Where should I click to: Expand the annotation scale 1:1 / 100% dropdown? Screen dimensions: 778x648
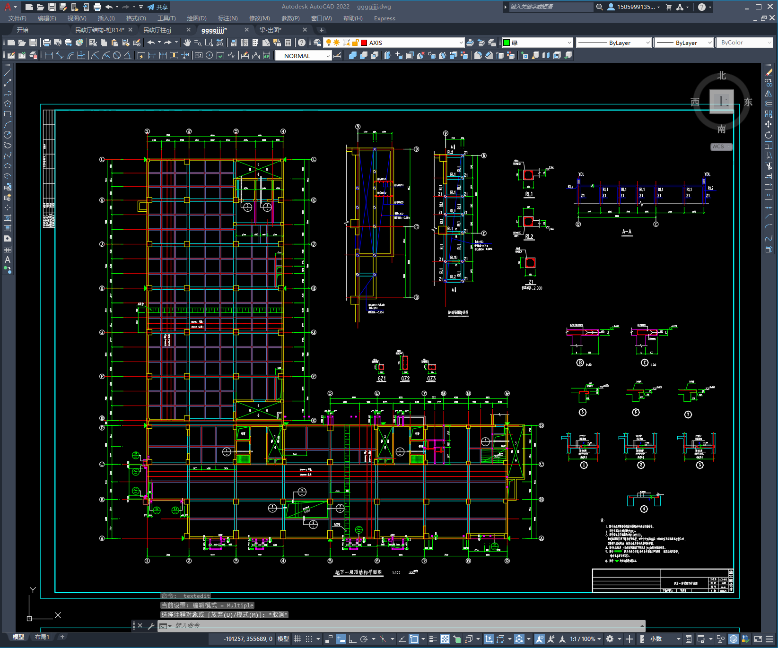pyautogui.click(x=586, y=639)
